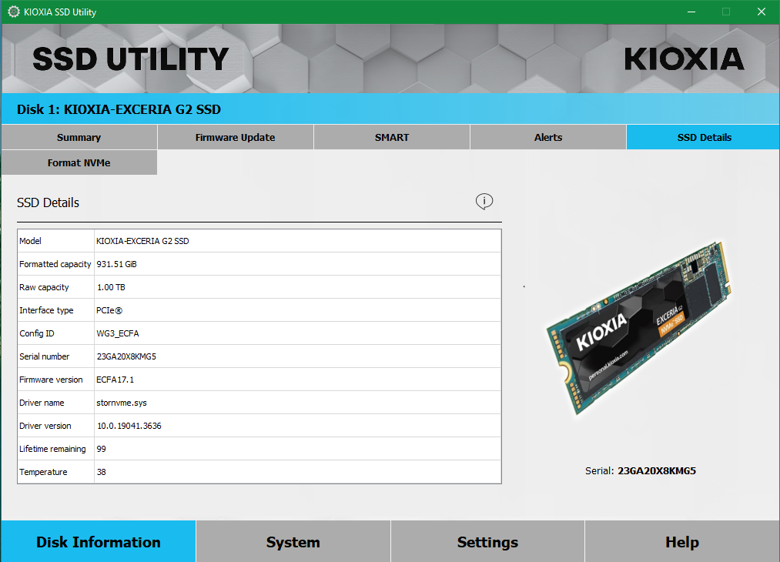This screenshot has height=562, width=780.
Task: Close the KIOXIA SSD Utility window
Action: pyautogui.click(x=761, y=12)
